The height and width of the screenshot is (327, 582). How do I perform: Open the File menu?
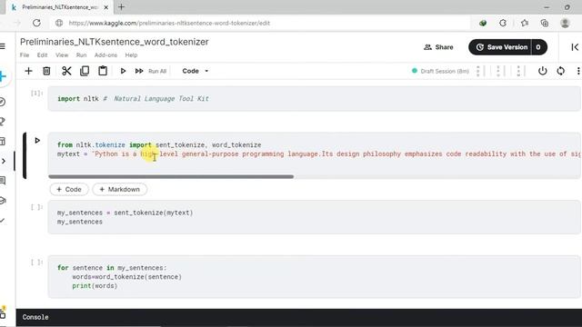(x=25, y=54)
